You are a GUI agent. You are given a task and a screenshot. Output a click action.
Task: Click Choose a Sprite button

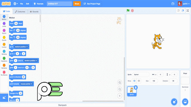174,102
